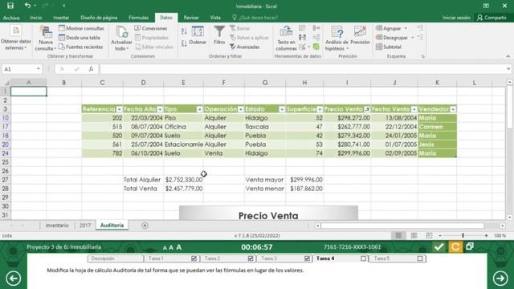This screenshot has width=514, height=289.
Task: Switch to the Vista tab
Action: pos(215,18)
